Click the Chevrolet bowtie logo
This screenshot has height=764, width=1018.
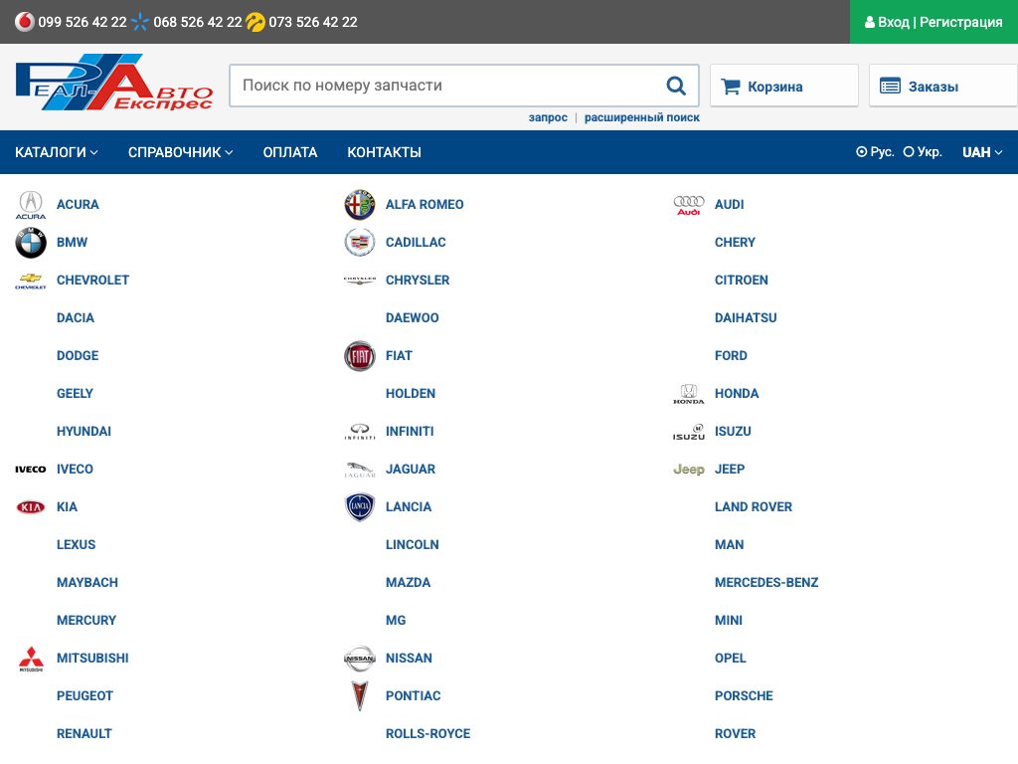(31, 281)
